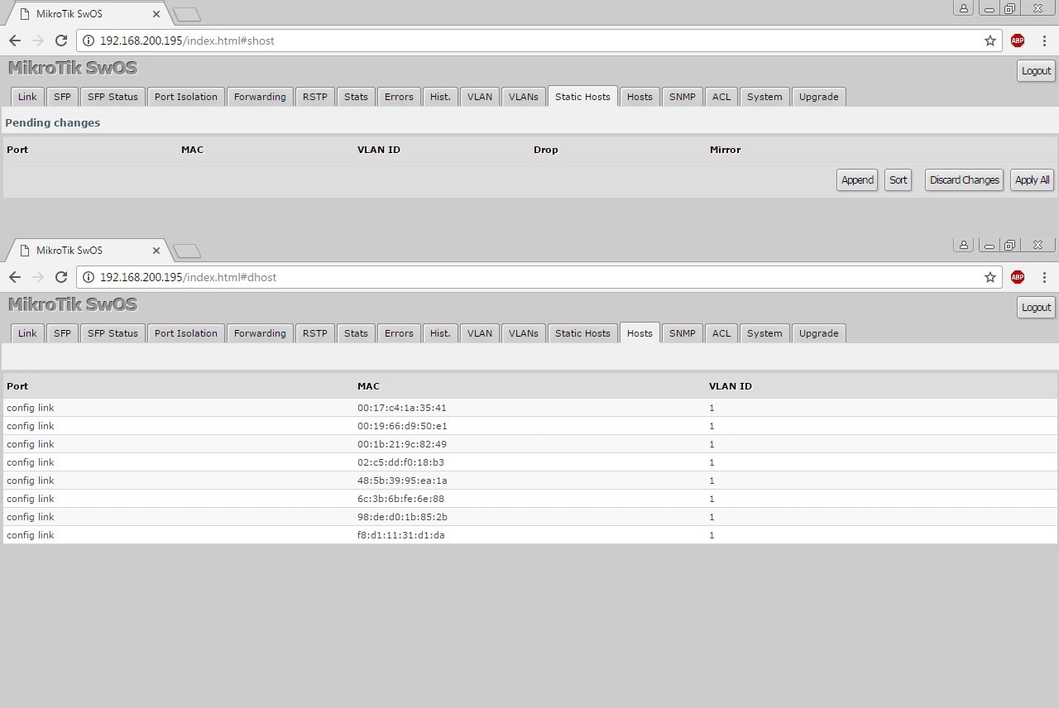The image size is (1059, 708).
Task: Click the back arrow in the Hosts browser window
Action: click(x=15, y=277)
